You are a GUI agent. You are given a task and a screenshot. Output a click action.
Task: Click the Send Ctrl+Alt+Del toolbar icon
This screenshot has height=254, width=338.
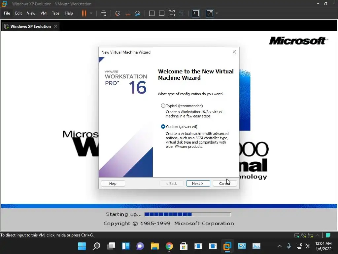click(104, 13)
